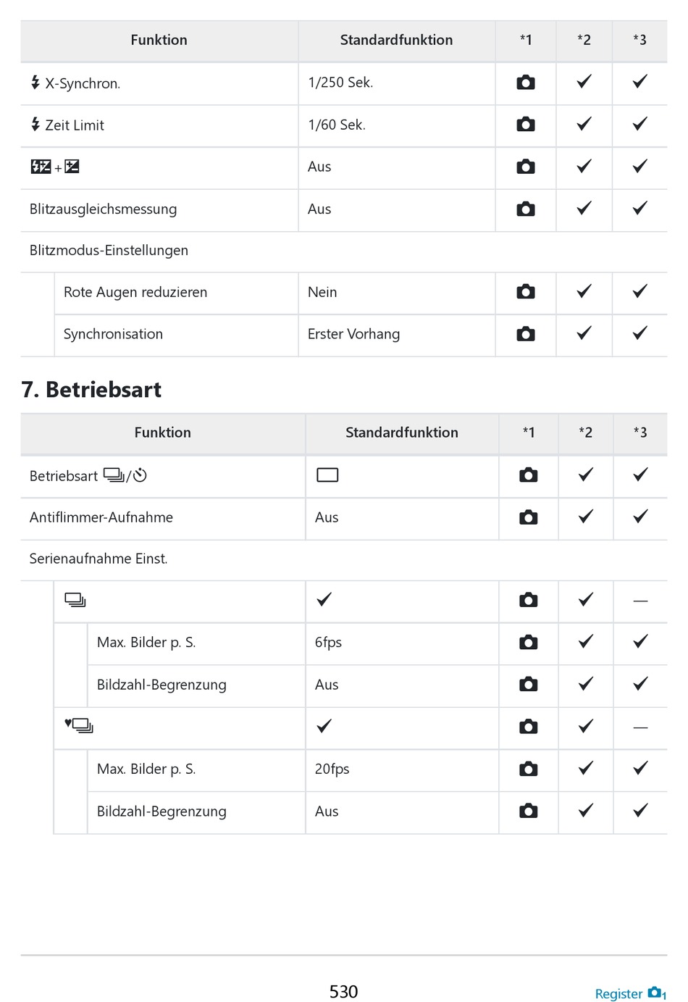
Task: Click the camera icon in Synchronisation row
Action: point(526,334)
